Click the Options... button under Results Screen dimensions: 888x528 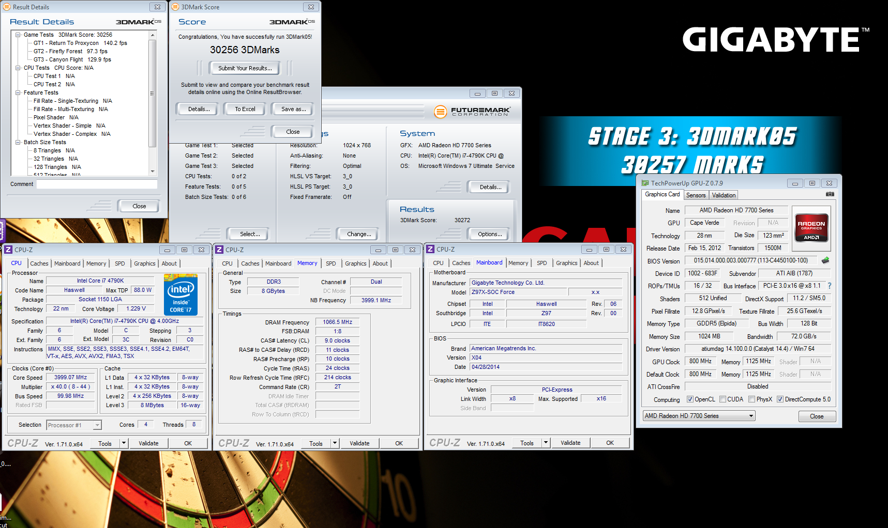coord(490,234)
